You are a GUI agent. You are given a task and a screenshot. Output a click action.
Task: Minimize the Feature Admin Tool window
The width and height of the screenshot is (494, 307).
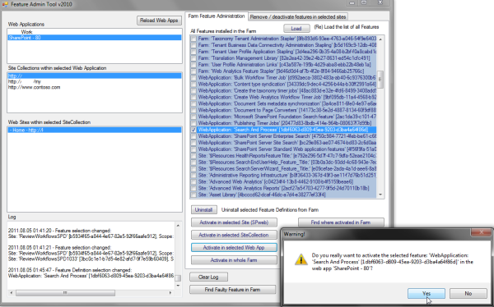352,2
